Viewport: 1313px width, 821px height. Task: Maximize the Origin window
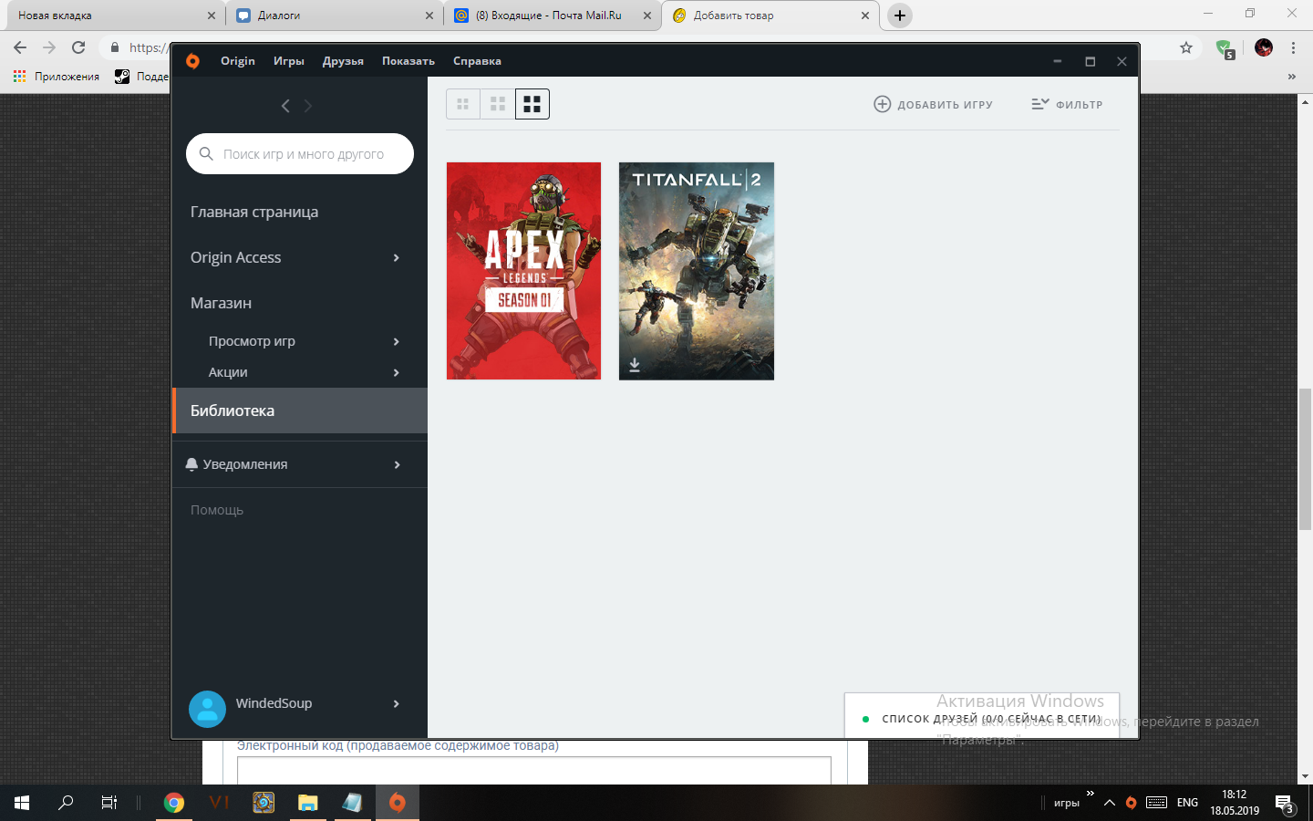coord(1090,61)
